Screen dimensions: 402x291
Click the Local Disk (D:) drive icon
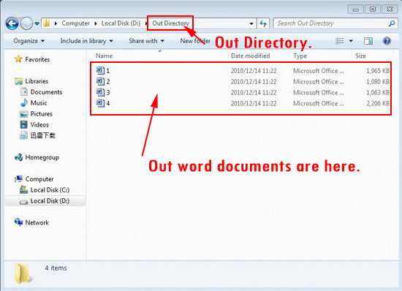click(x=24, y=202)
